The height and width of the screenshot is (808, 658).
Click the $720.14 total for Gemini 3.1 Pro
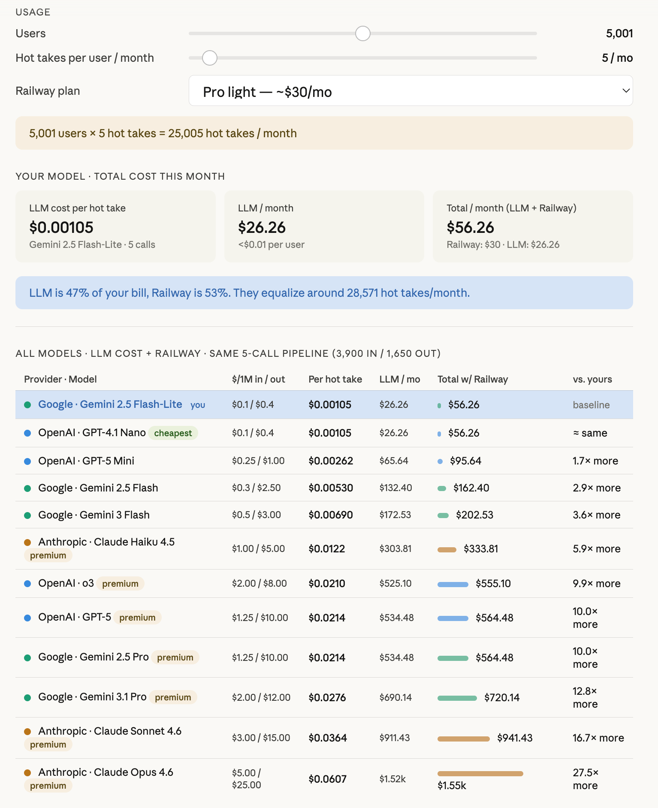[502, 698]
